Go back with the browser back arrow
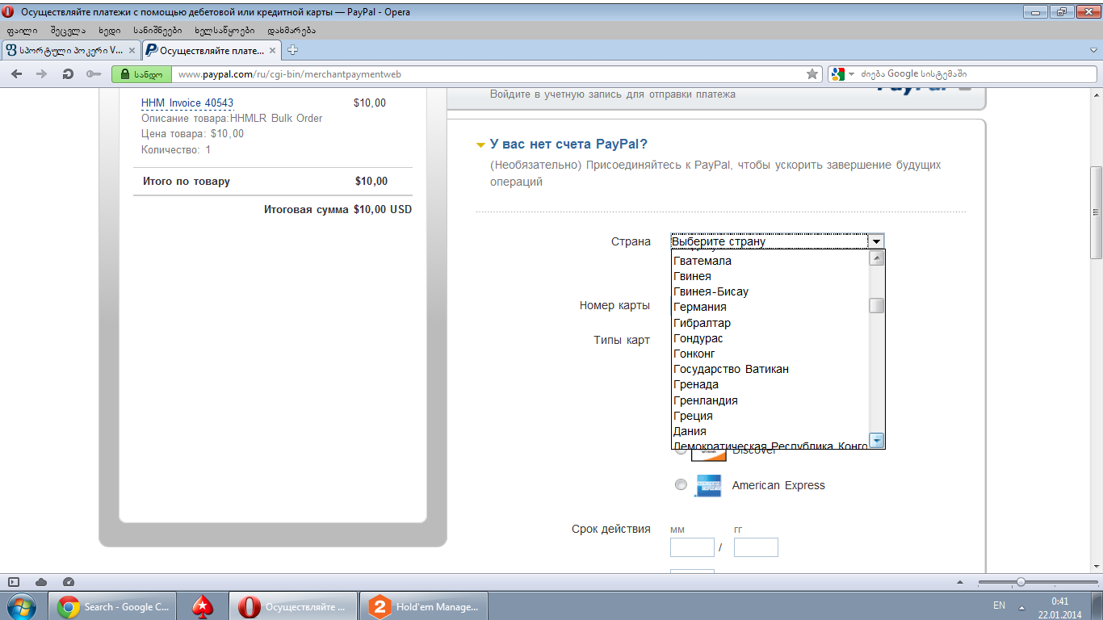Image resolution: width=1103 pixels, height=620 pixels. 17,74
